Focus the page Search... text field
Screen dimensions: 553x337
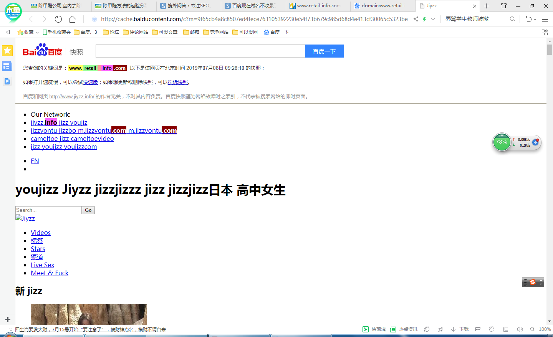pyautogui.click(x=48, y=210)
